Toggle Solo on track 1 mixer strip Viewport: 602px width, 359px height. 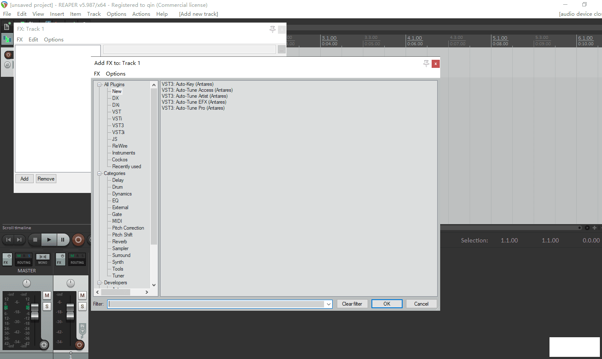click(x=82, y=306)
